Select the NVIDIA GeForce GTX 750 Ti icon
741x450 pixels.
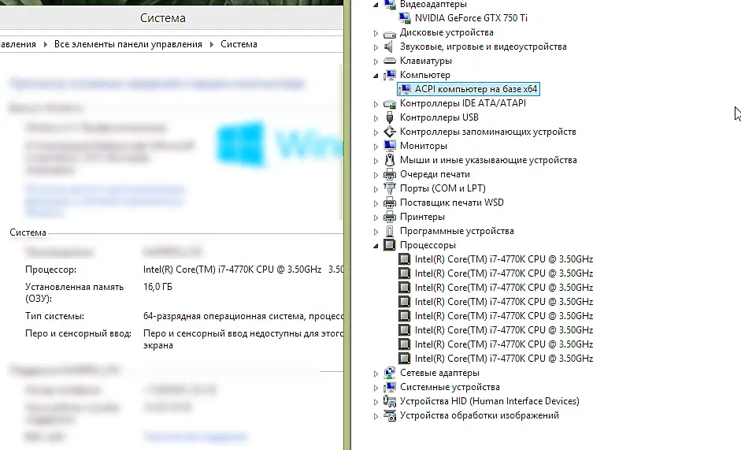(x=405, y=18)
